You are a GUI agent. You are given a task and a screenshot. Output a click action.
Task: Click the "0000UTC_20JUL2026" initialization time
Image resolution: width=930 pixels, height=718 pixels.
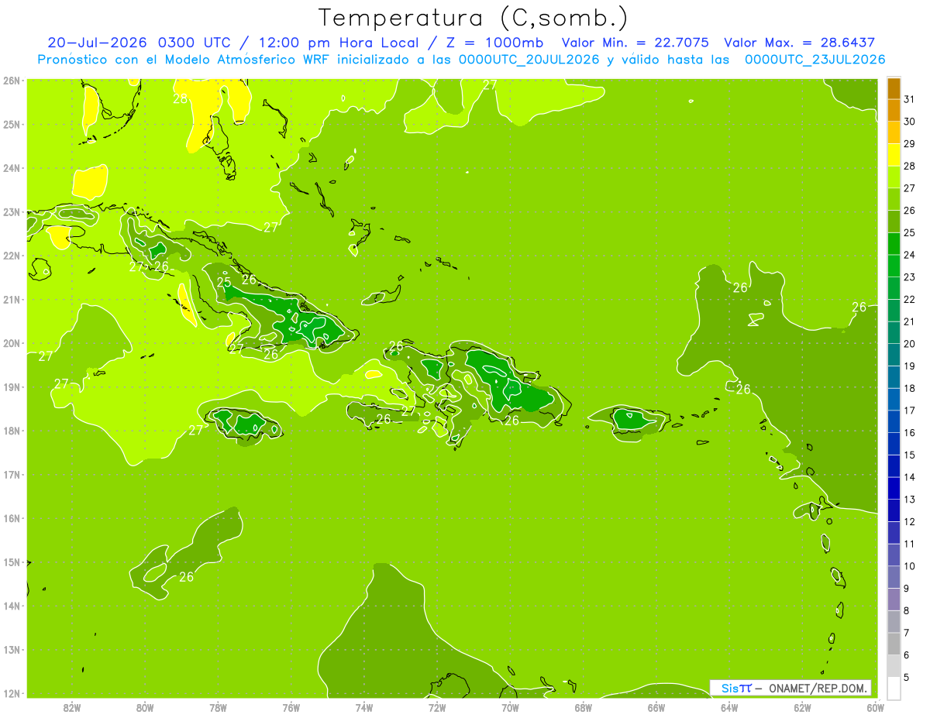coord(529,60)
